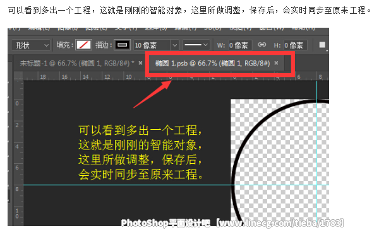Open the path operations square icon

(322, 45)
